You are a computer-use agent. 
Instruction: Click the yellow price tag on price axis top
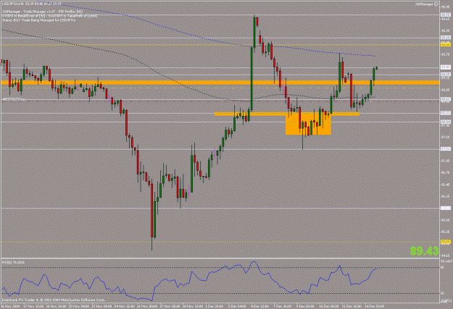[446, 45]
